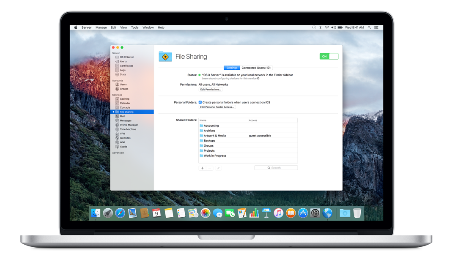Edit the shared folder with the pencil button

coord(219,168)
